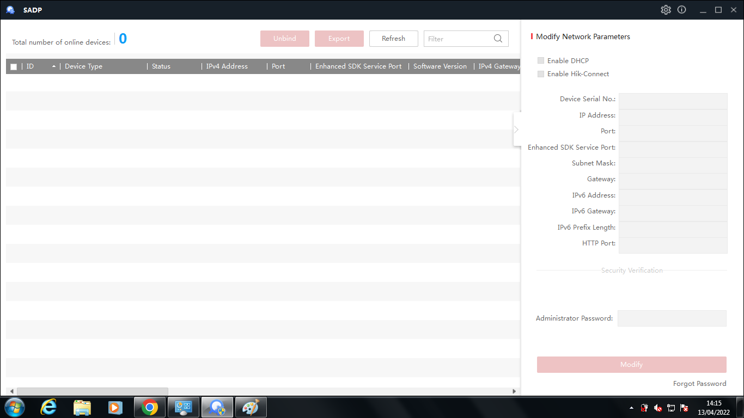Open Windows Explorer folder in taskbar
The height and width of the screenshot is (418, 744).
click(x=82, y=407)
